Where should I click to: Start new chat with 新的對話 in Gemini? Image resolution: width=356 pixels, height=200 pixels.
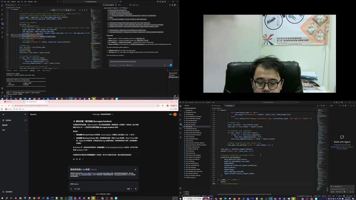click(8, 120)
